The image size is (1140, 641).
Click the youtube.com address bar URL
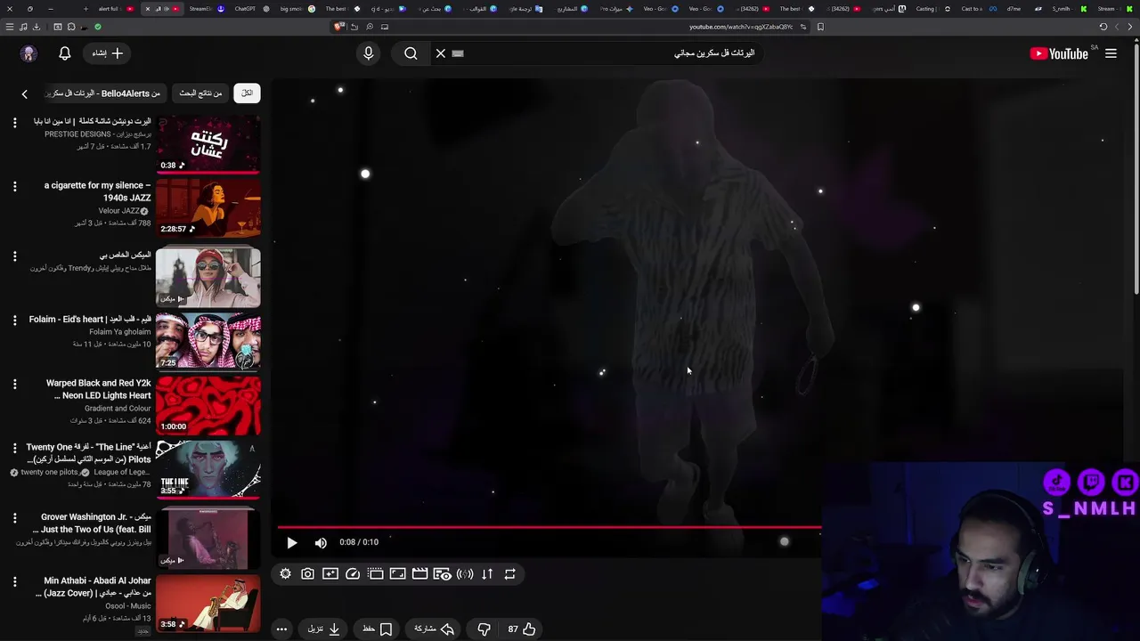[x=741, y=27]
